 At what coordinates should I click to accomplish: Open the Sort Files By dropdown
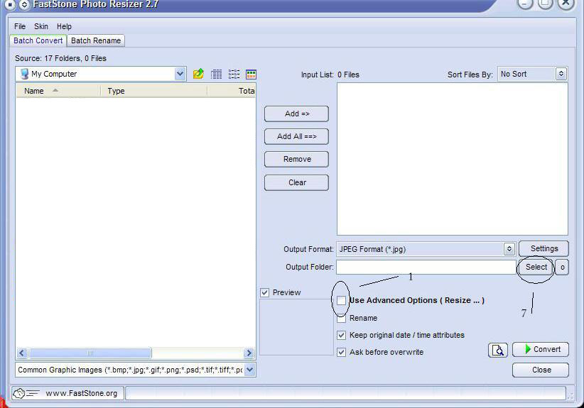click(561, 74)
